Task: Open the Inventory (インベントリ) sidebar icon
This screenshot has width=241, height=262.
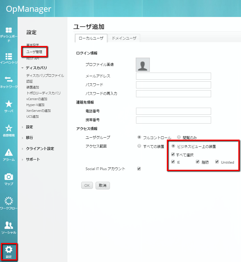Action: click(x=9, y=56)
